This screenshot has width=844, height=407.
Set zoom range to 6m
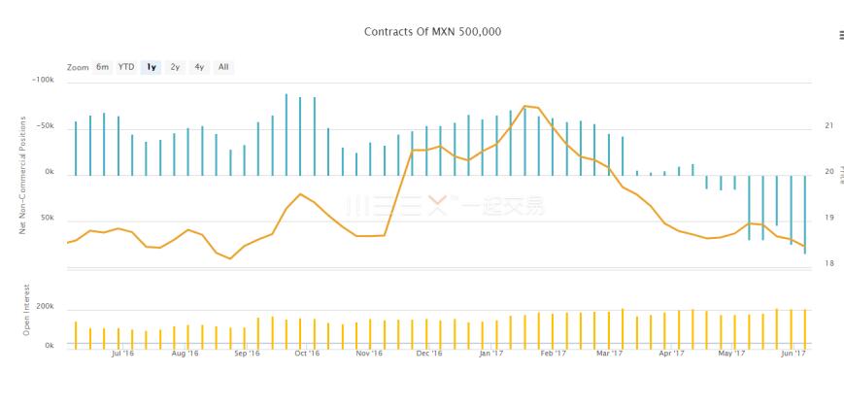(x=102, y=67)
